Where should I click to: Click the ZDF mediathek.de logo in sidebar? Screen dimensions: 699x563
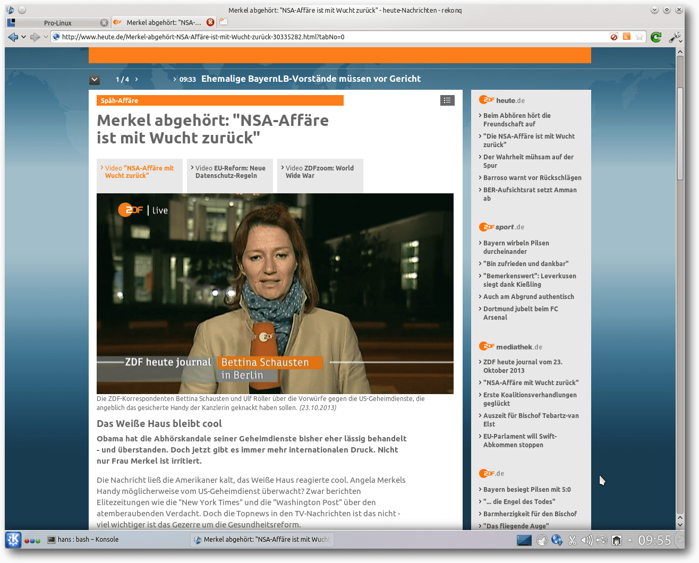click(x=510, y=346)
